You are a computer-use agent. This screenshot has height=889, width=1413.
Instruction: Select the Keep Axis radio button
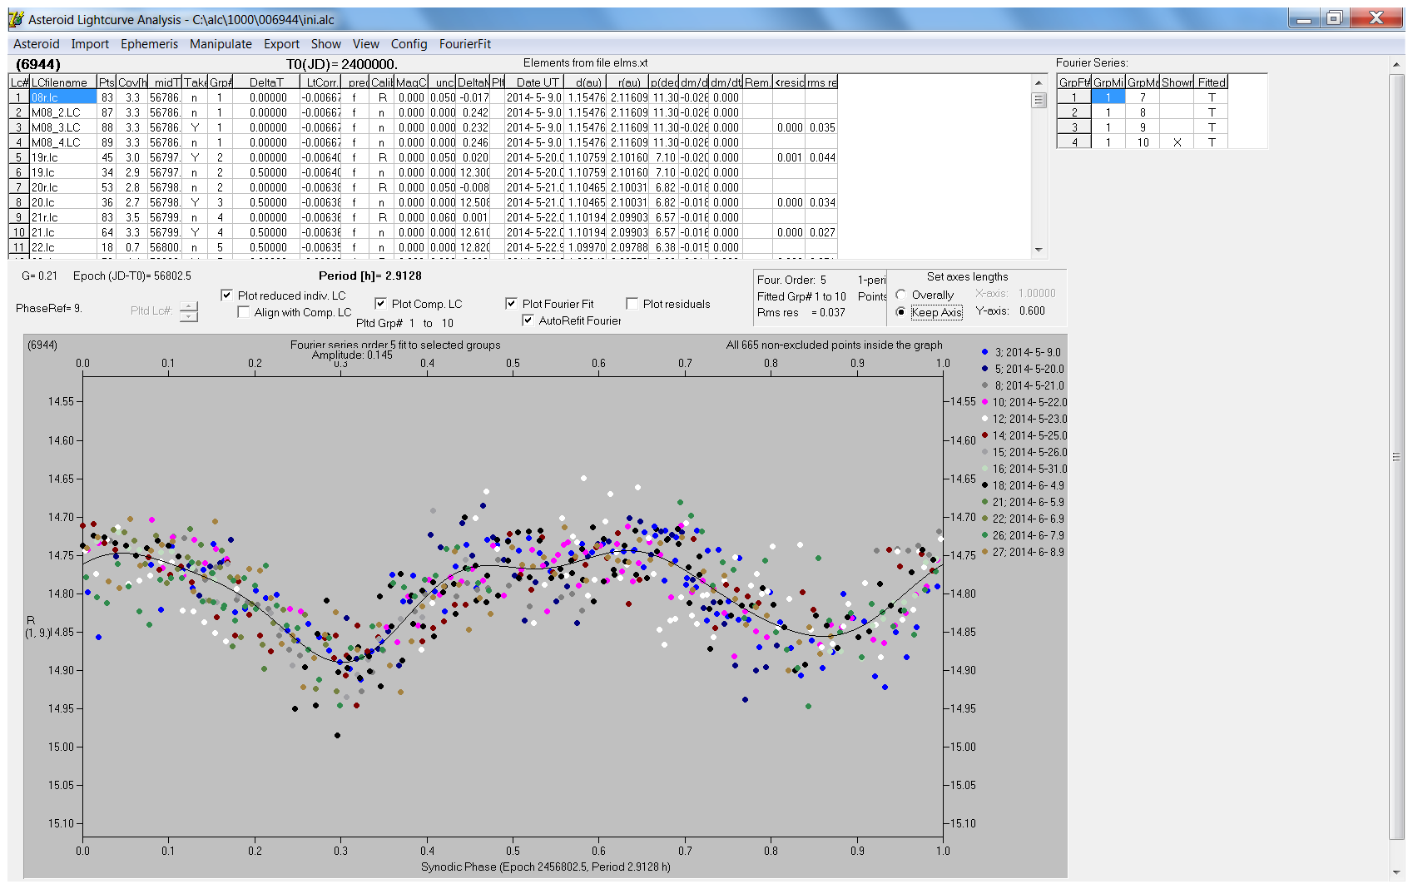coord(900,312)
